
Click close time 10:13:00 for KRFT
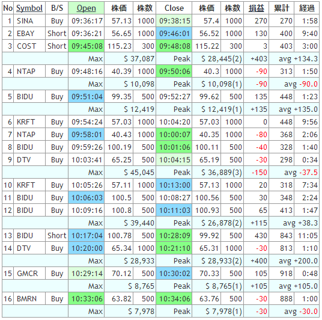[x=174, y=185]
